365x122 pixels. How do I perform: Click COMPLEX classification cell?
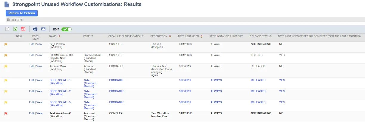coord(116,113)
